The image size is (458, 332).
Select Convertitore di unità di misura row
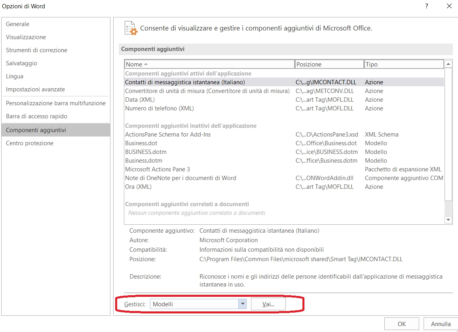coord(284,91)
